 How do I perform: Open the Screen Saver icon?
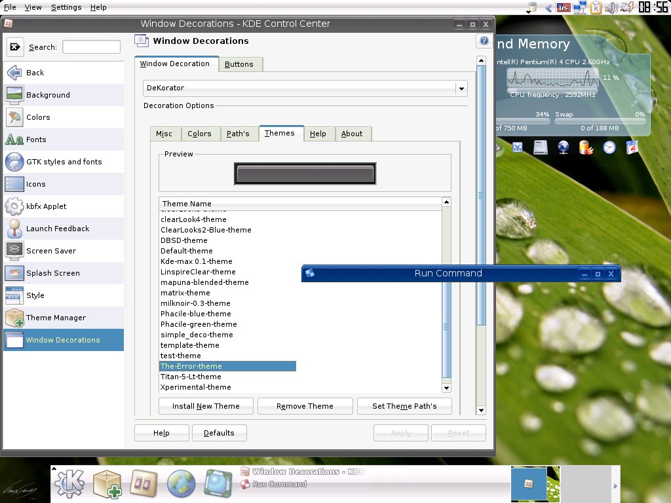[x=14, y=251]
